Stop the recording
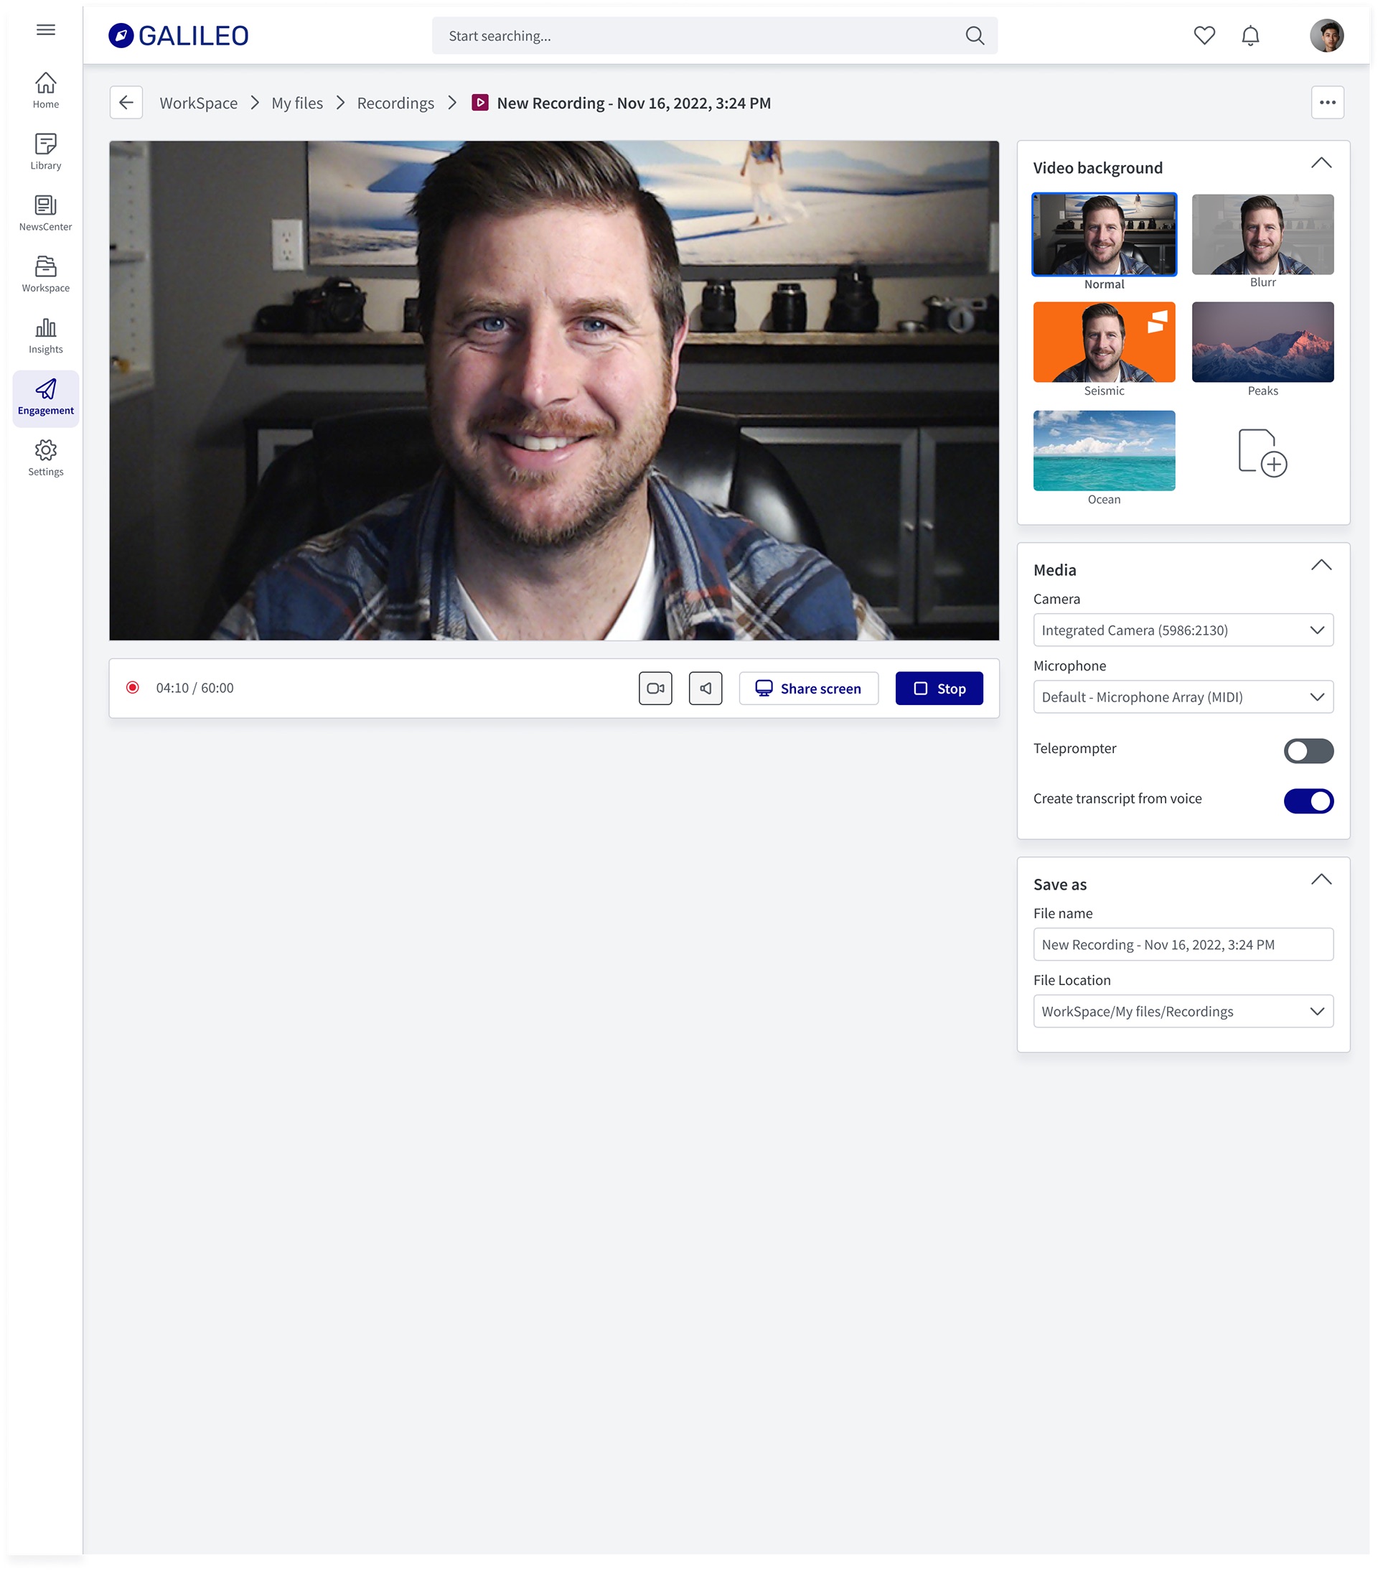 click(x=939, y=688)
